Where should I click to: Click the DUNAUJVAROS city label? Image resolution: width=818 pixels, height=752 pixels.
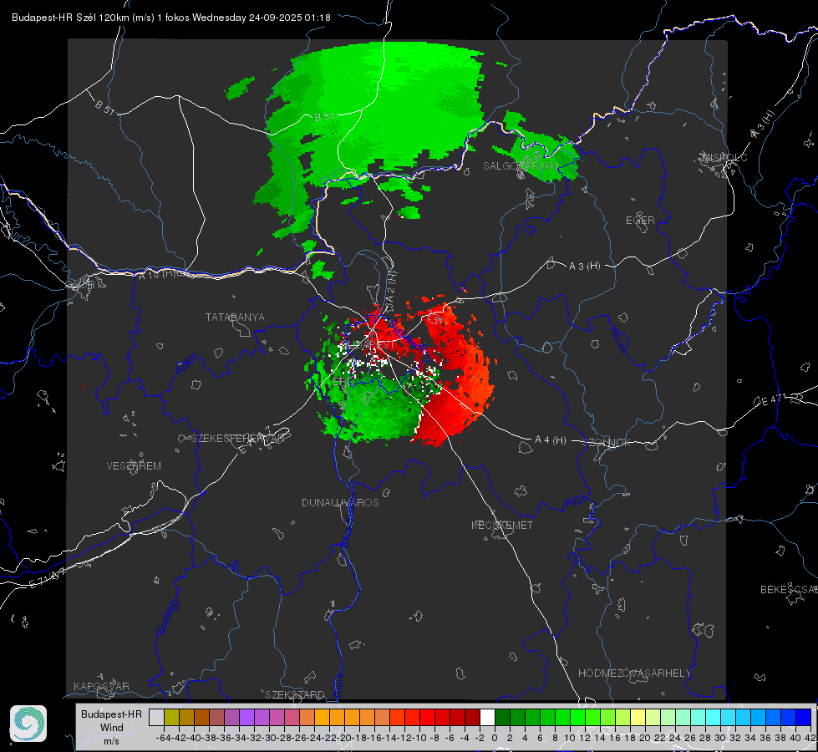point(340,502)
